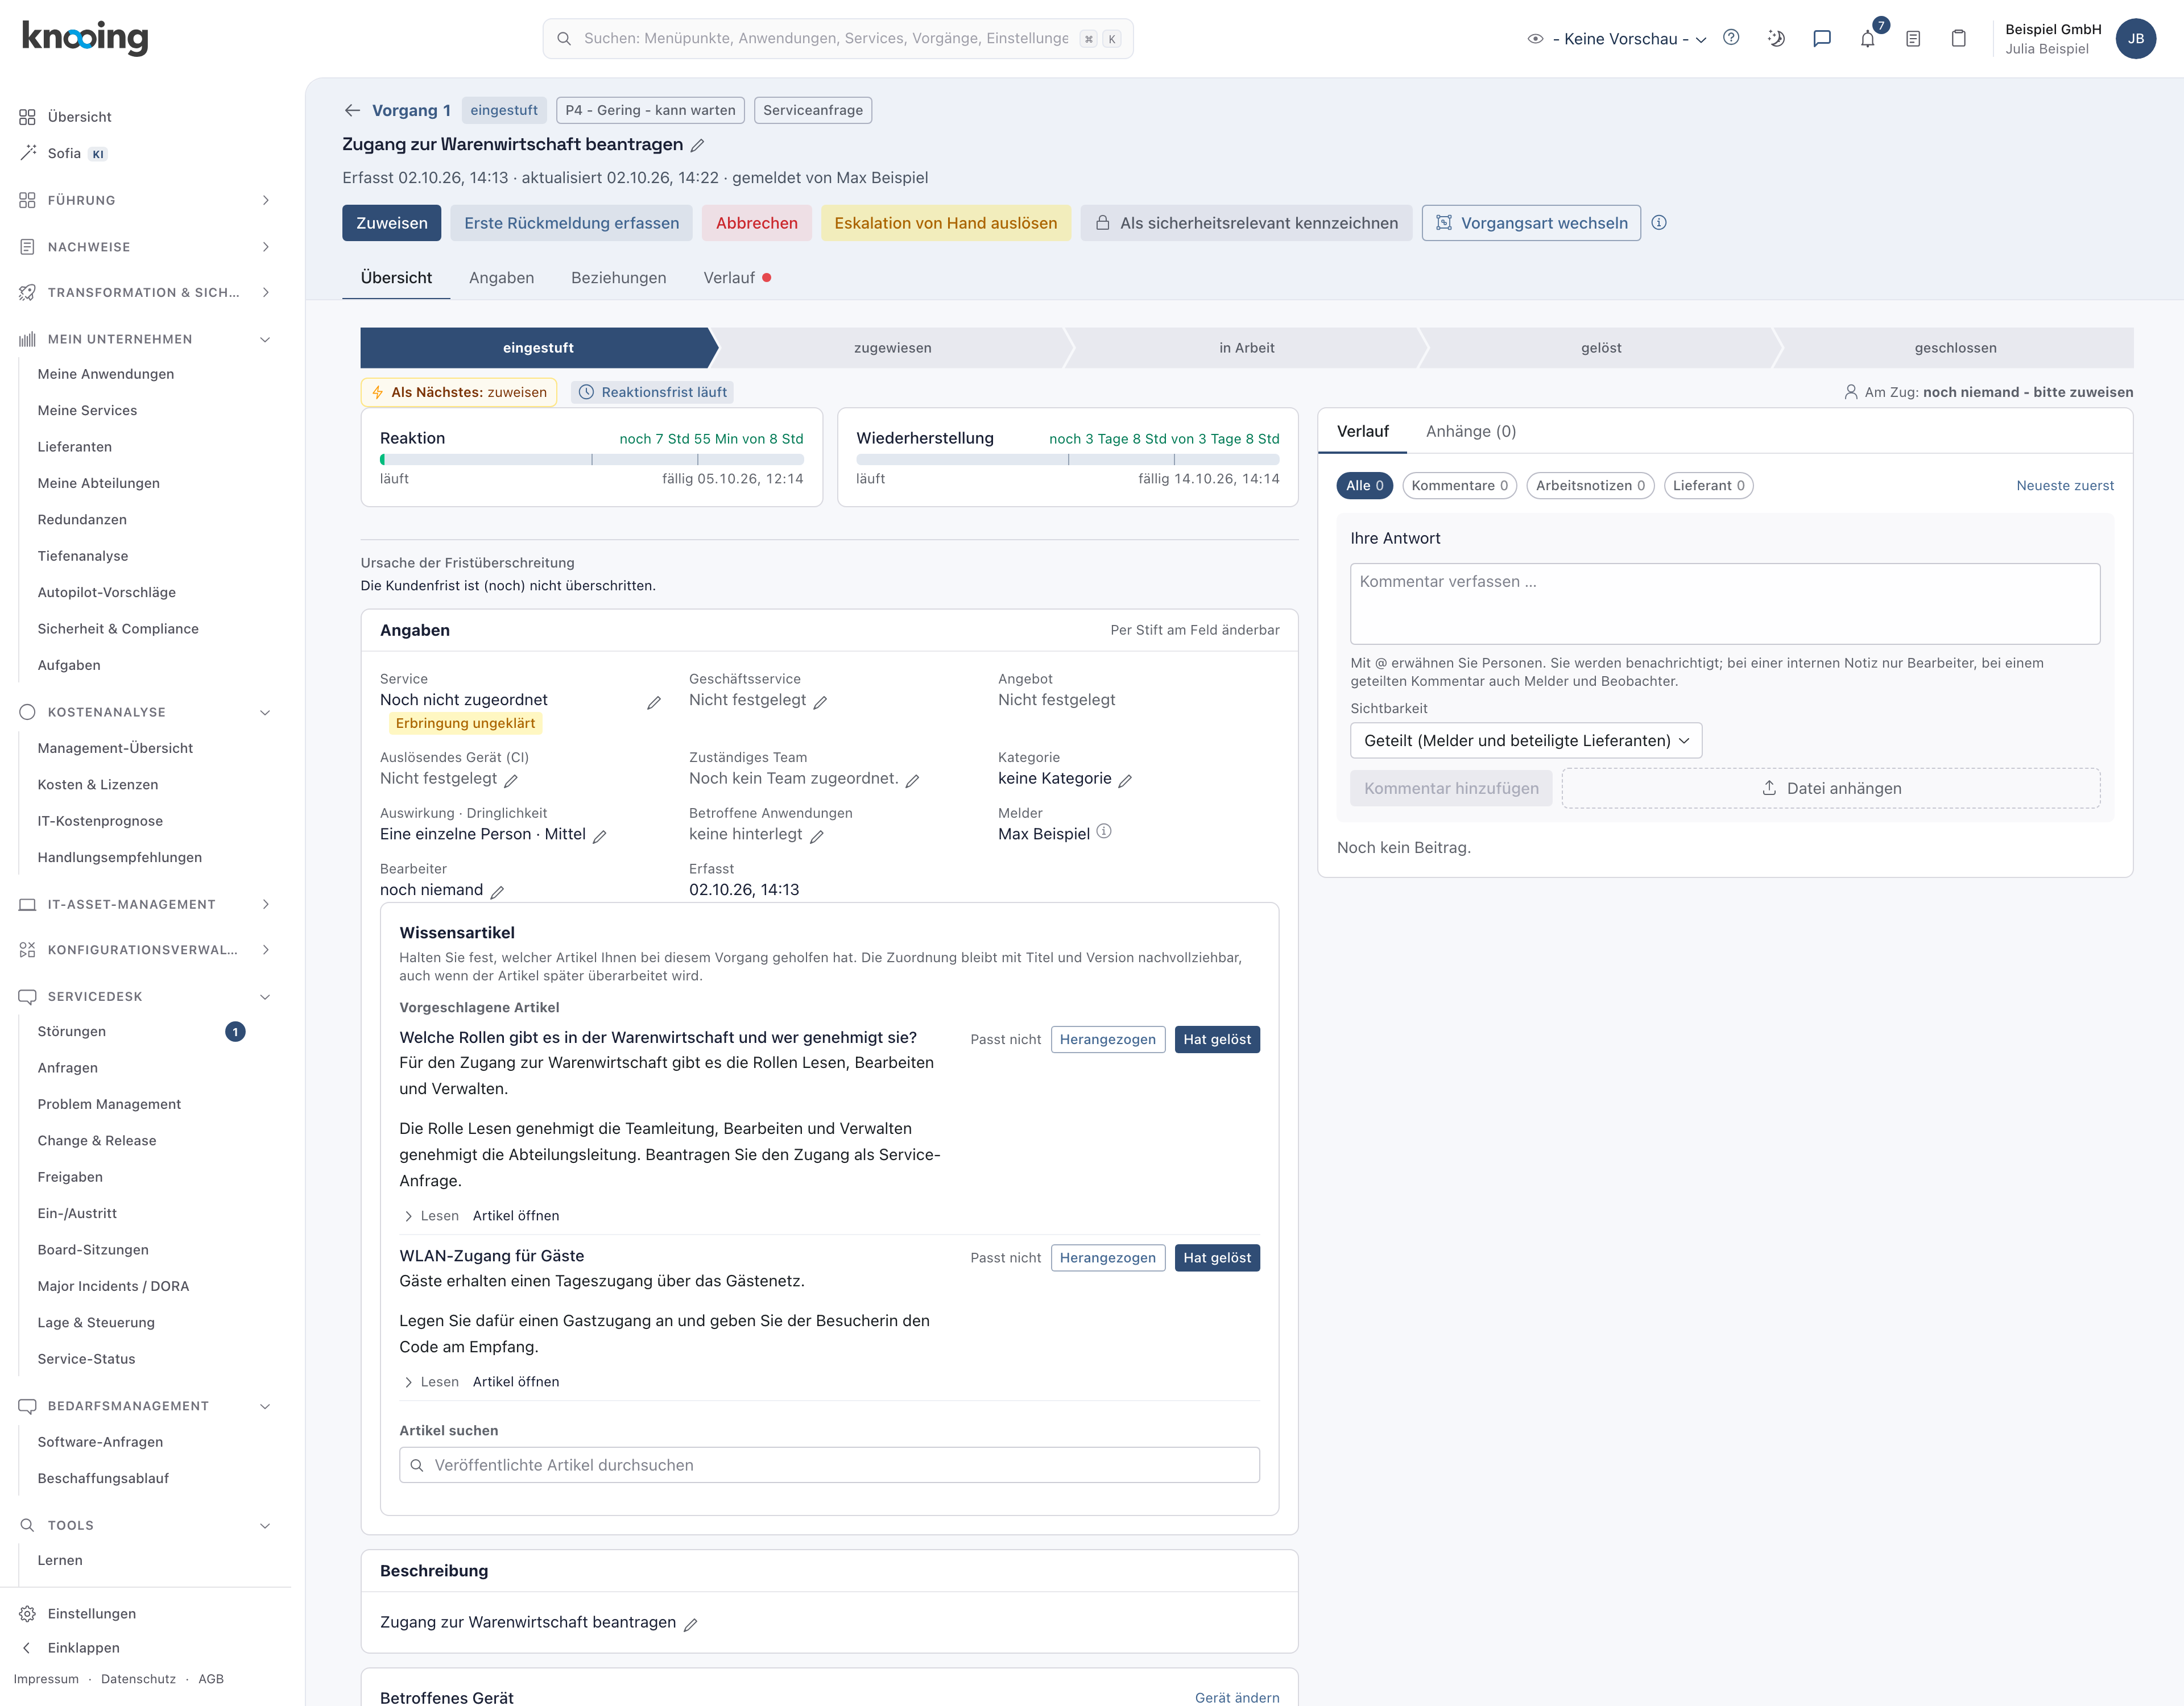
Task: Click the Reaktion progress bar
Action: [591, 460]
